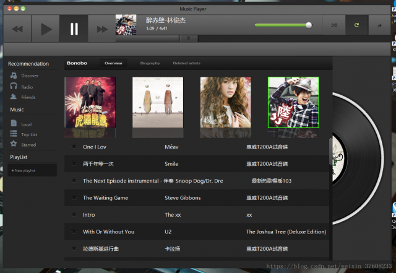Click the now-playing album art in the header
This screenshot has height=273, width=396.
click(126, 25)
